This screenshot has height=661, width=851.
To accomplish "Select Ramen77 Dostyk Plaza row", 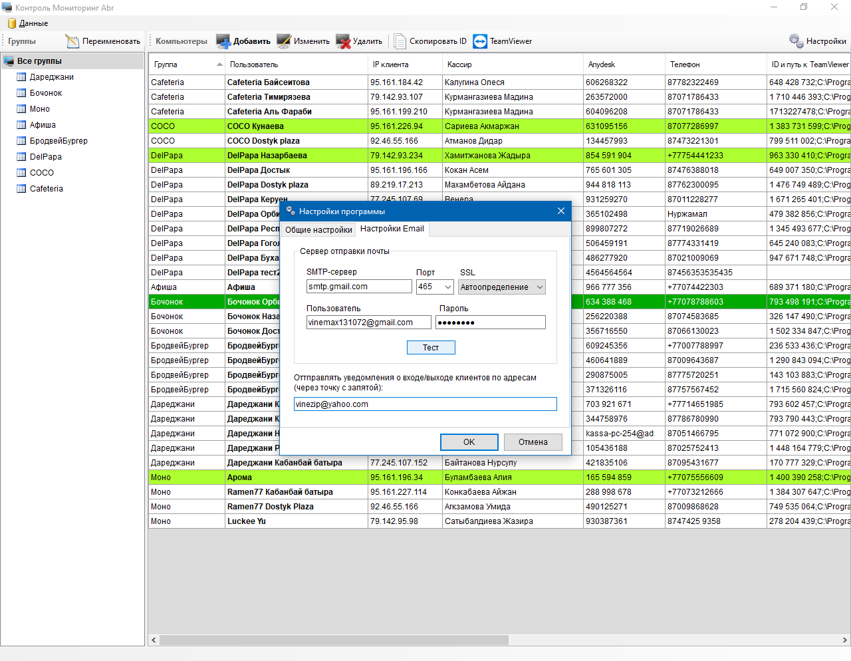I will tap(500, 507).
